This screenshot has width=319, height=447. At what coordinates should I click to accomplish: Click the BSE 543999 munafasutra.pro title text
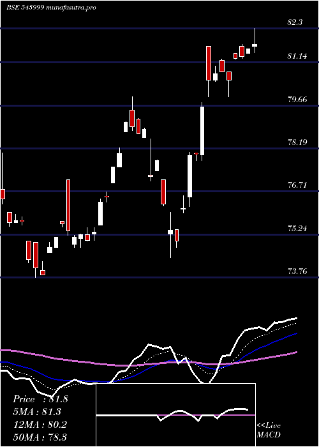coord(51,8)
